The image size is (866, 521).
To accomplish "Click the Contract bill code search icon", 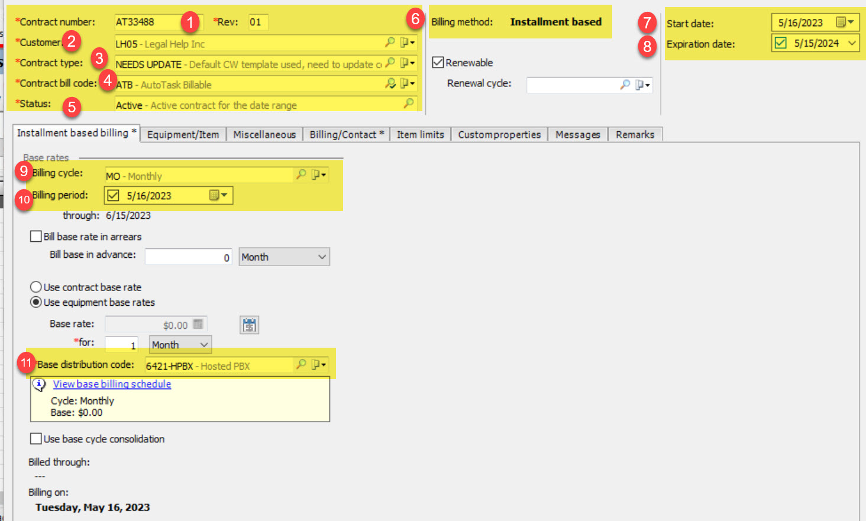I will [x=390, y=83].
